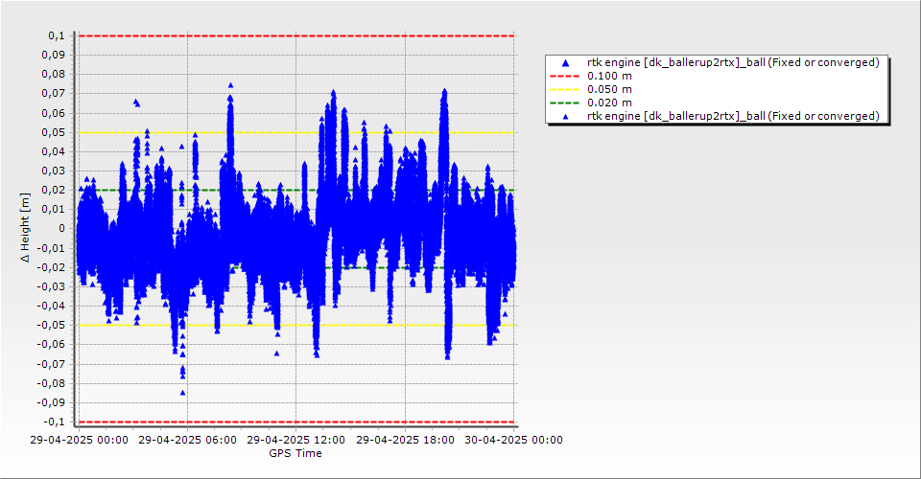Click the positive "0,01" y-axis label
Viewport: 921px width, 479px height.
tap(54, 209)
